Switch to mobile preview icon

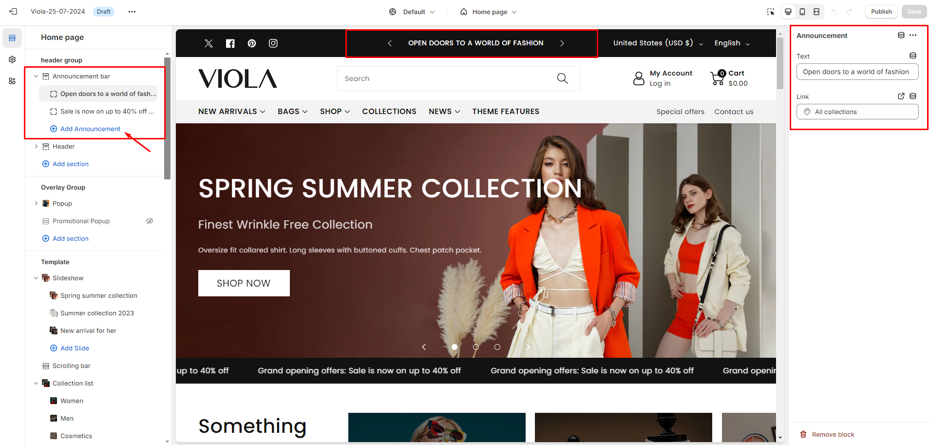point(802,12)
